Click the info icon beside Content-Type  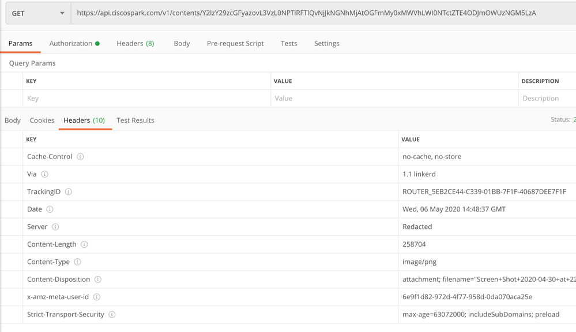[x=77, y=262]
